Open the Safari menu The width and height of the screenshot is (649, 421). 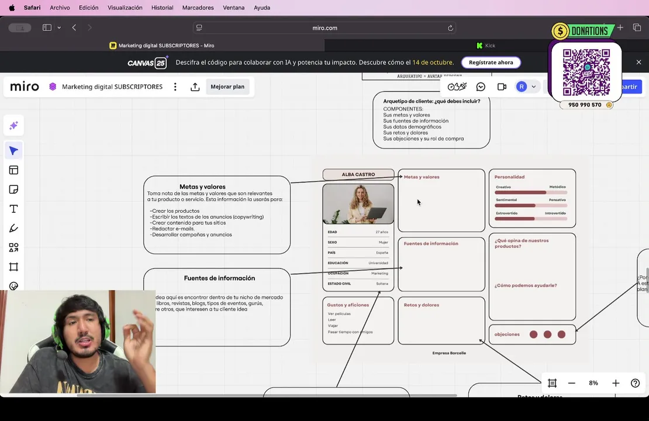tap(32, 8)
